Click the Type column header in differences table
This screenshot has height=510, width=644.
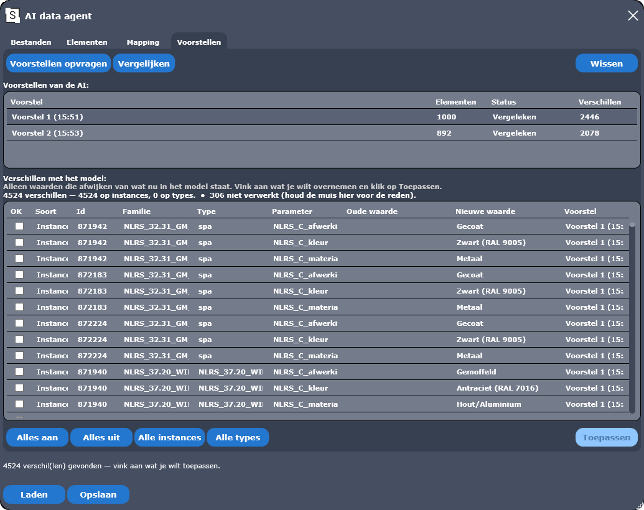(206, 211)
